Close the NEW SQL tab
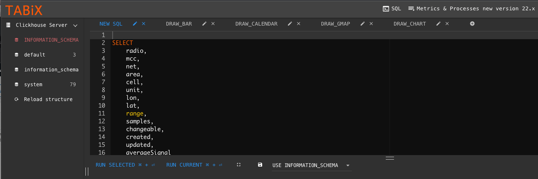Viewport: 538px width, 179px height. (x=144, y=24)
